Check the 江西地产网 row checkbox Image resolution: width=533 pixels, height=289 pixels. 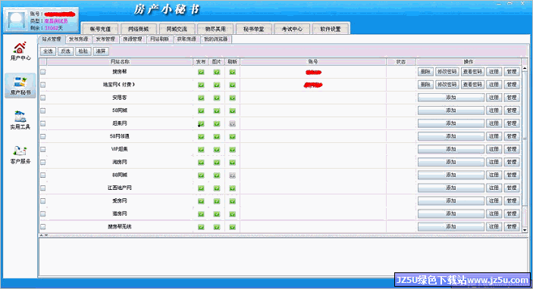point(42,188)
